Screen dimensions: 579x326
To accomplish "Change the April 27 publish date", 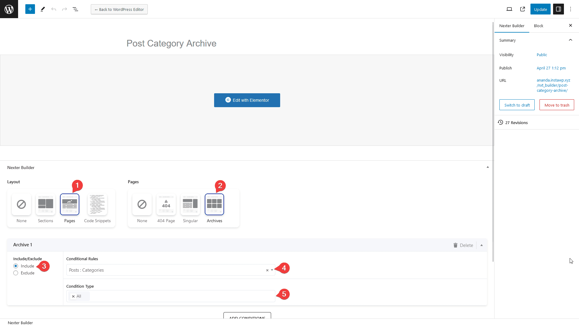I will click(x=551, y=68).
